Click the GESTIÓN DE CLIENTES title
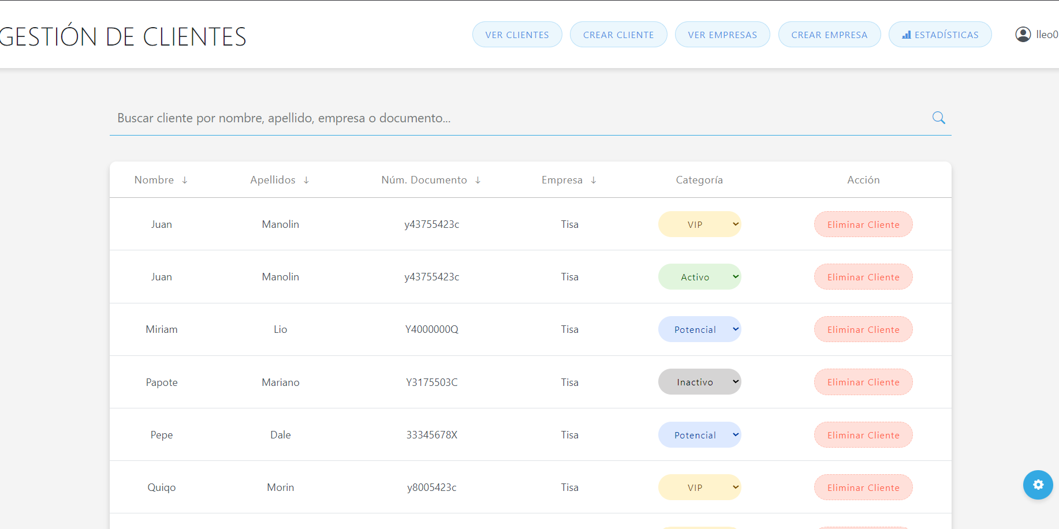The image size is (1059, 529). [x=123, y=36]
